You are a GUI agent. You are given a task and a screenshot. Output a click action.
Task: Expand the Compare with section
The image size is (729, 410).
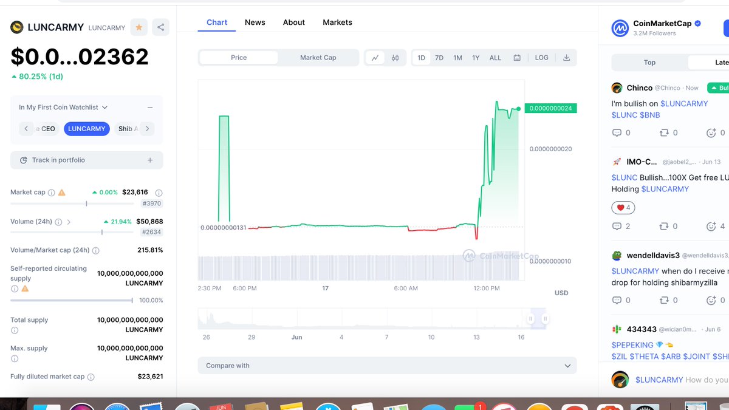[x=386, y=366]
